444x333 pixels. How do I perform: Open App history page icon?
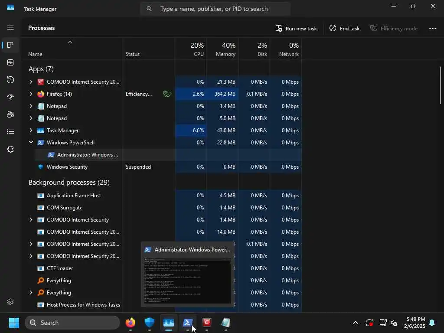click(10, 80)
